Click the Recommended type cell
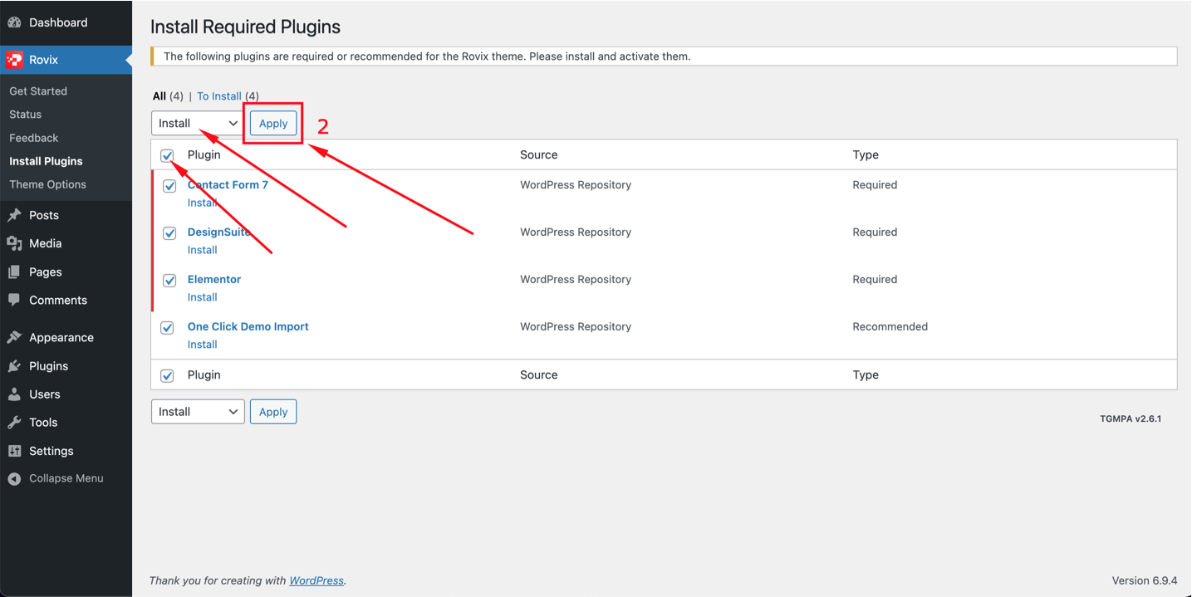1192x597 pixels. pos(890,327)
